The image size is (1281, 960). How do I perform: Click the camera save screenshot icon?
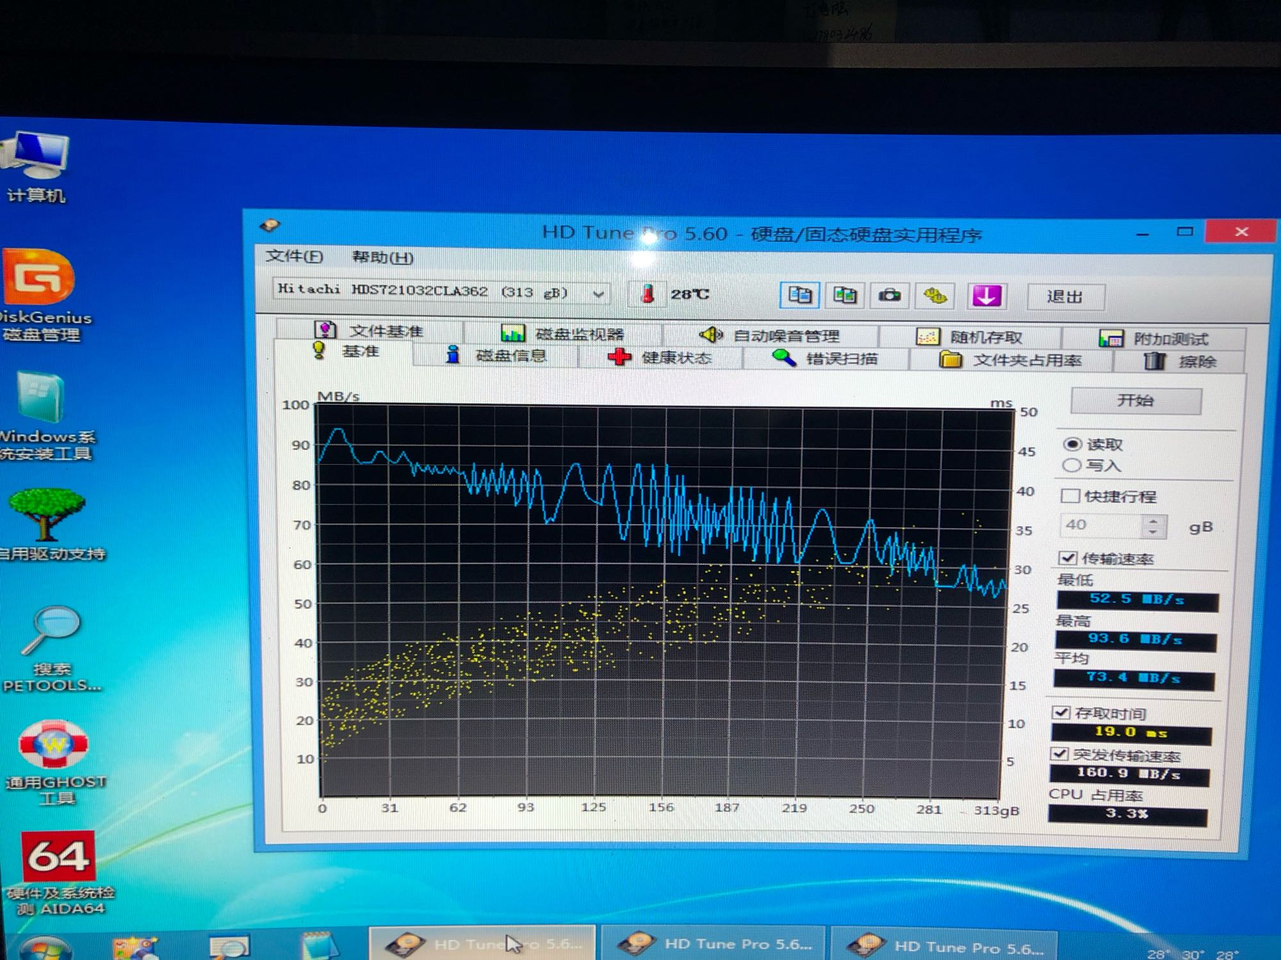point(889,296)
